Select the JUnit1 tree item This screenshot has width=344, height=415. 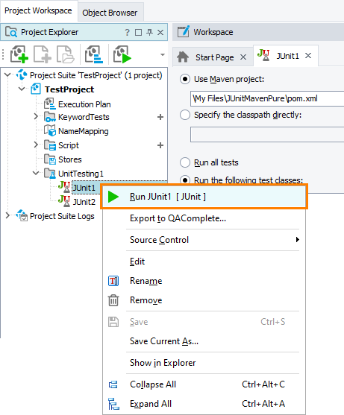pos(84,188)
